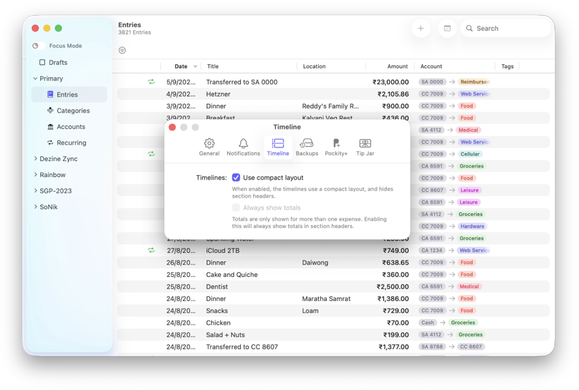The width and height of the screenshot is (579, 390).
Task: Select the Dinner at Reddy's Family entry
Action: click(333, 106)
